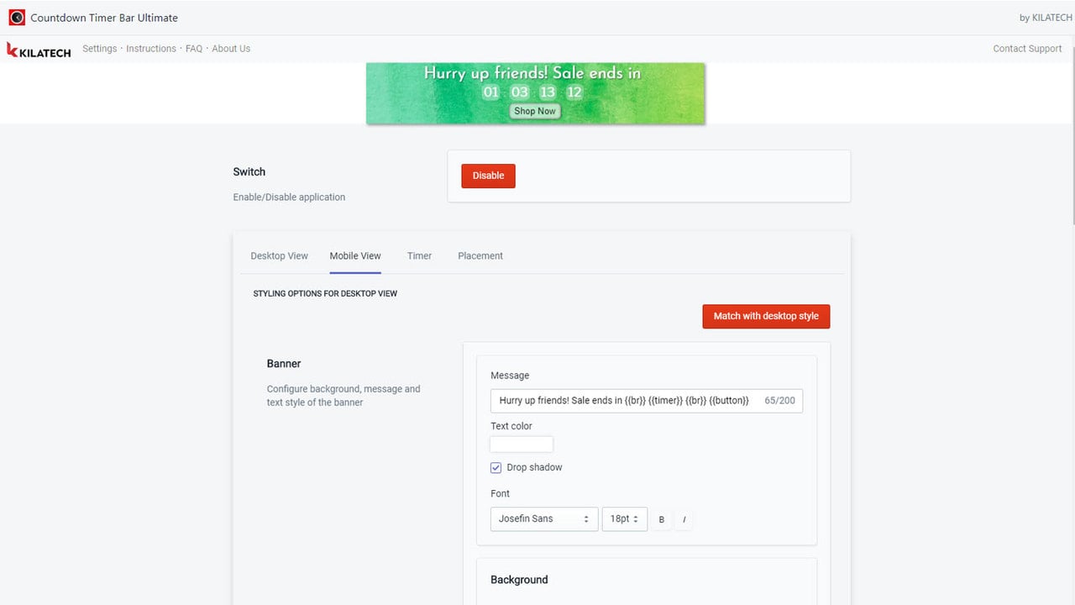Image resolution: width=1075 pixels, height=605 pixels.
Task: Click Match with desktop style button
Action: pyautogui.click(x=766, y=316)
